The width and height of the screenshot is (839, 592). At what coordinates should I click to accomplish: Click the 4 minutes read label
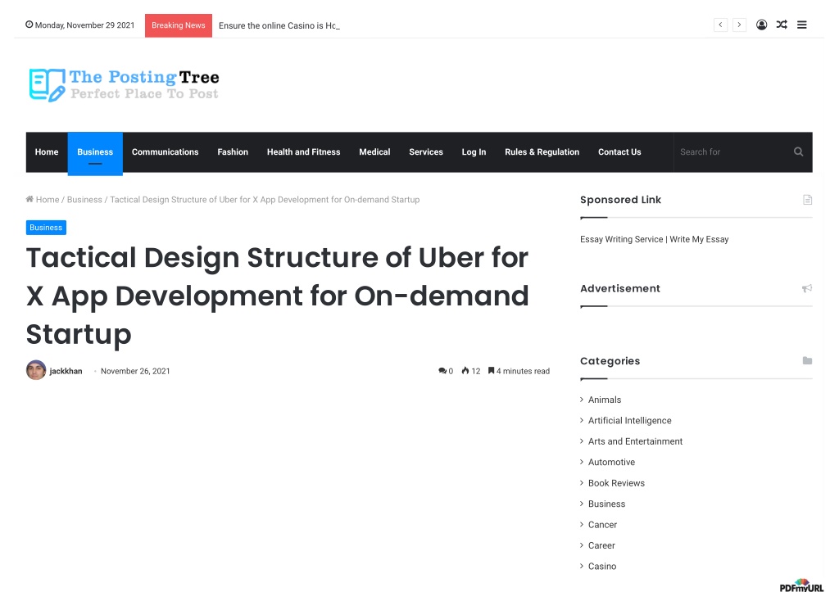(523, 371)
